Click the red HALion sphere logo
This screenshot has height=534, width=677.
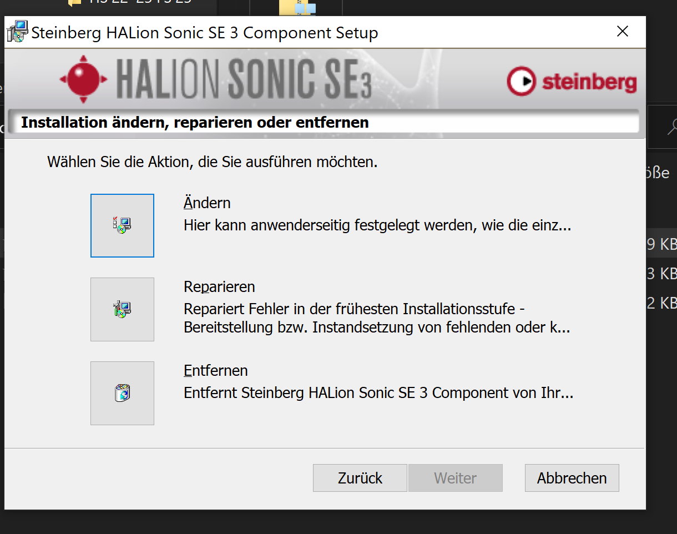click(83, 79)
